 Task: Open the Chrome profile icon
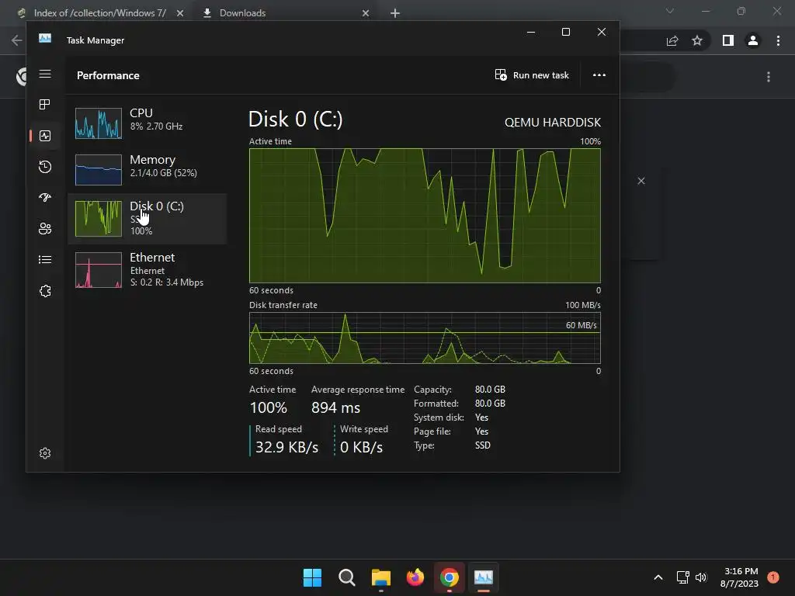(x=753, y=40)
